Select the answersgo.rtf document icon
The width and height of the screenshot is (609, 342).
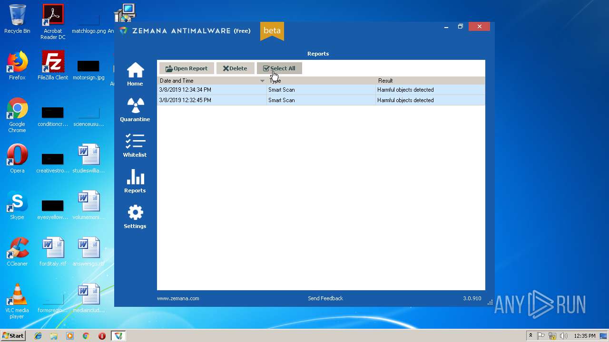88,252
